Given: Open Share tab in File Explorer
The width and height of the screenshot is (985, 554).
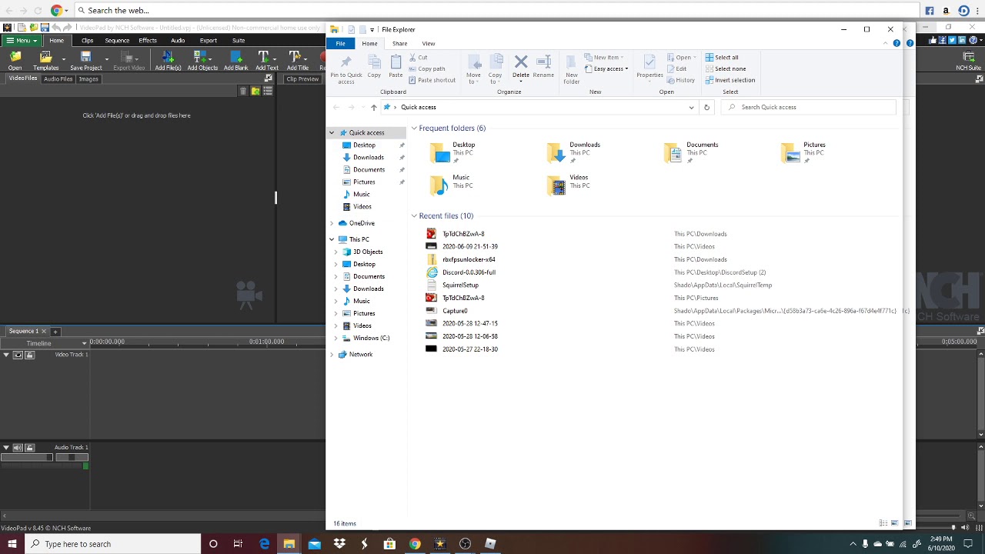Looking at the screenshot, I should click(x=399, y=43).
